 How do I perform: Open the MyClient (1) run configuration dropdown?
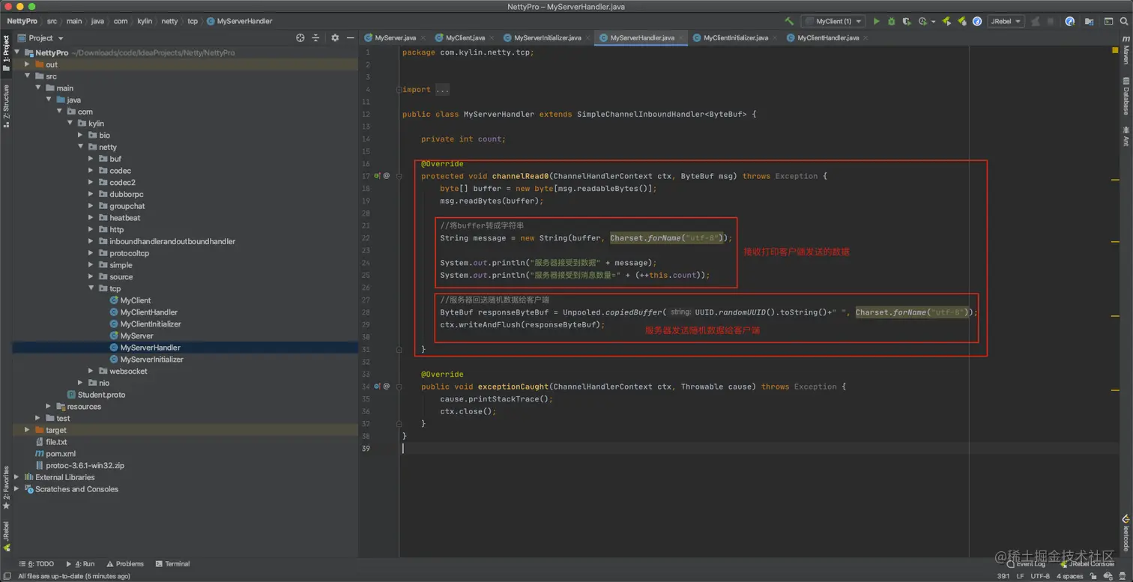[x=833, y=22]
